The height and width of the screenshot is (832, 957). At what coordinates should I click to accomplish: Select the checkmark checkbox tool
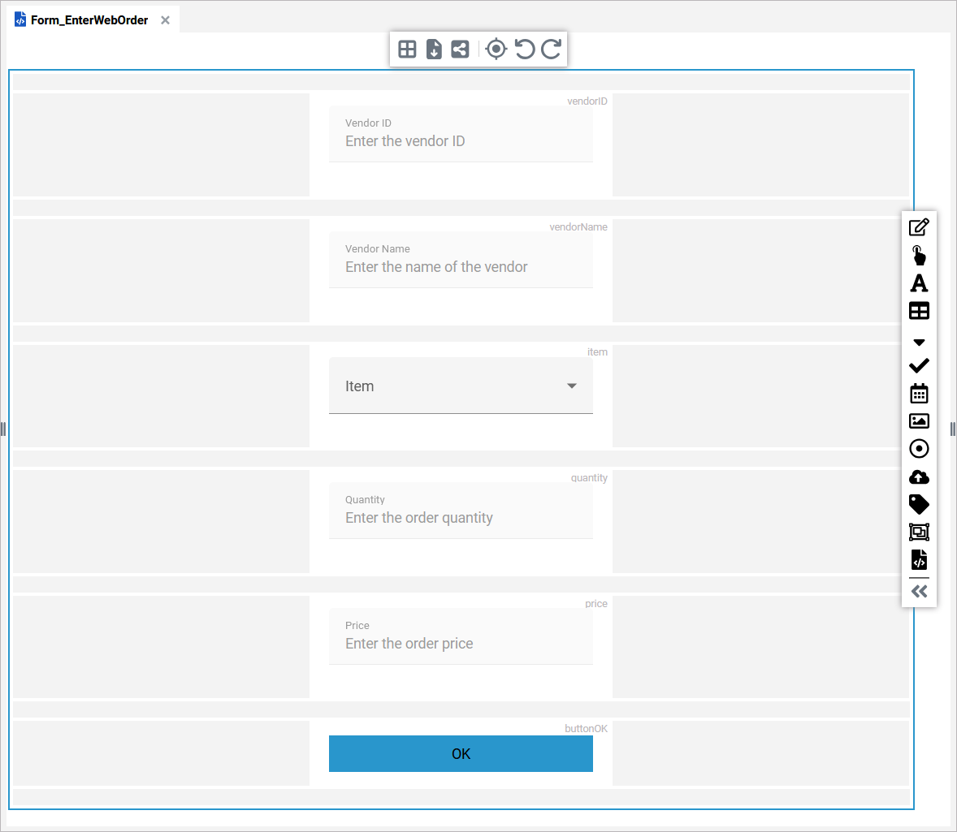click(x=919, y=365)
